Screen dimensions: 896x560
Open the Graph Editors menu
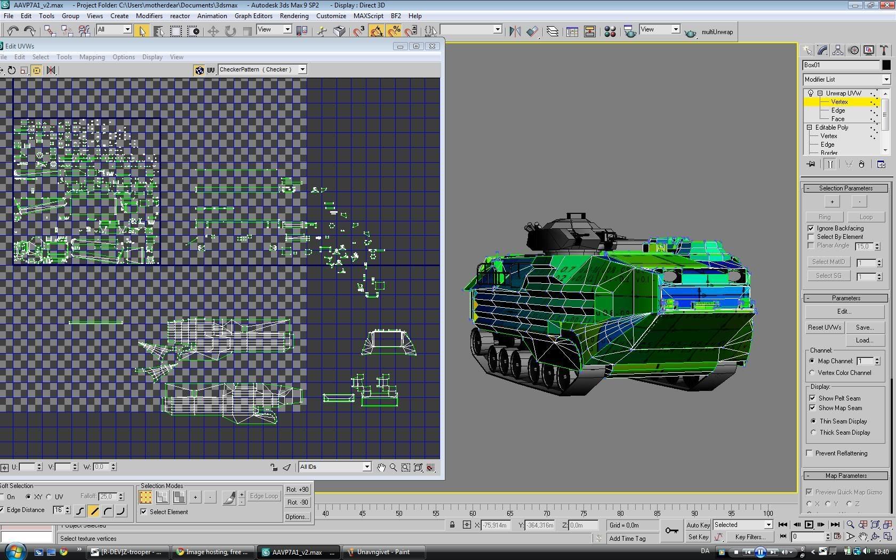click(253, 16)
